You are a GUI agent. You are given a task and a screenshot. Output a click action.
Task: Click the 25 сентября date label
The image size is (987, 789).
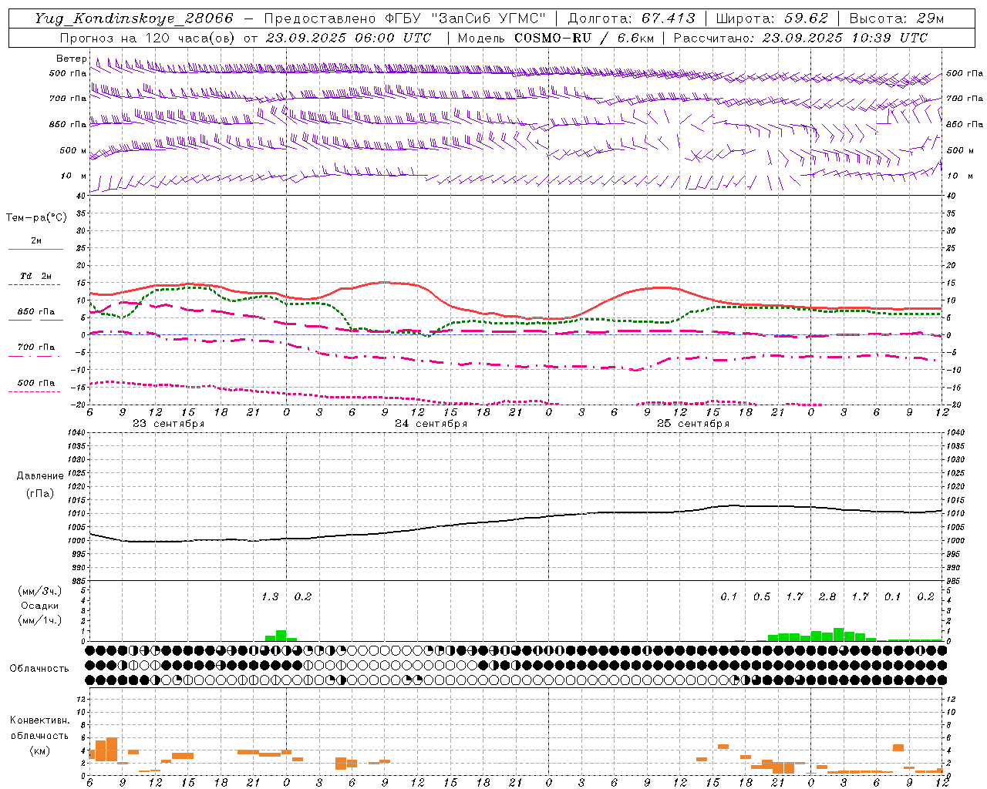pos(693,424)
